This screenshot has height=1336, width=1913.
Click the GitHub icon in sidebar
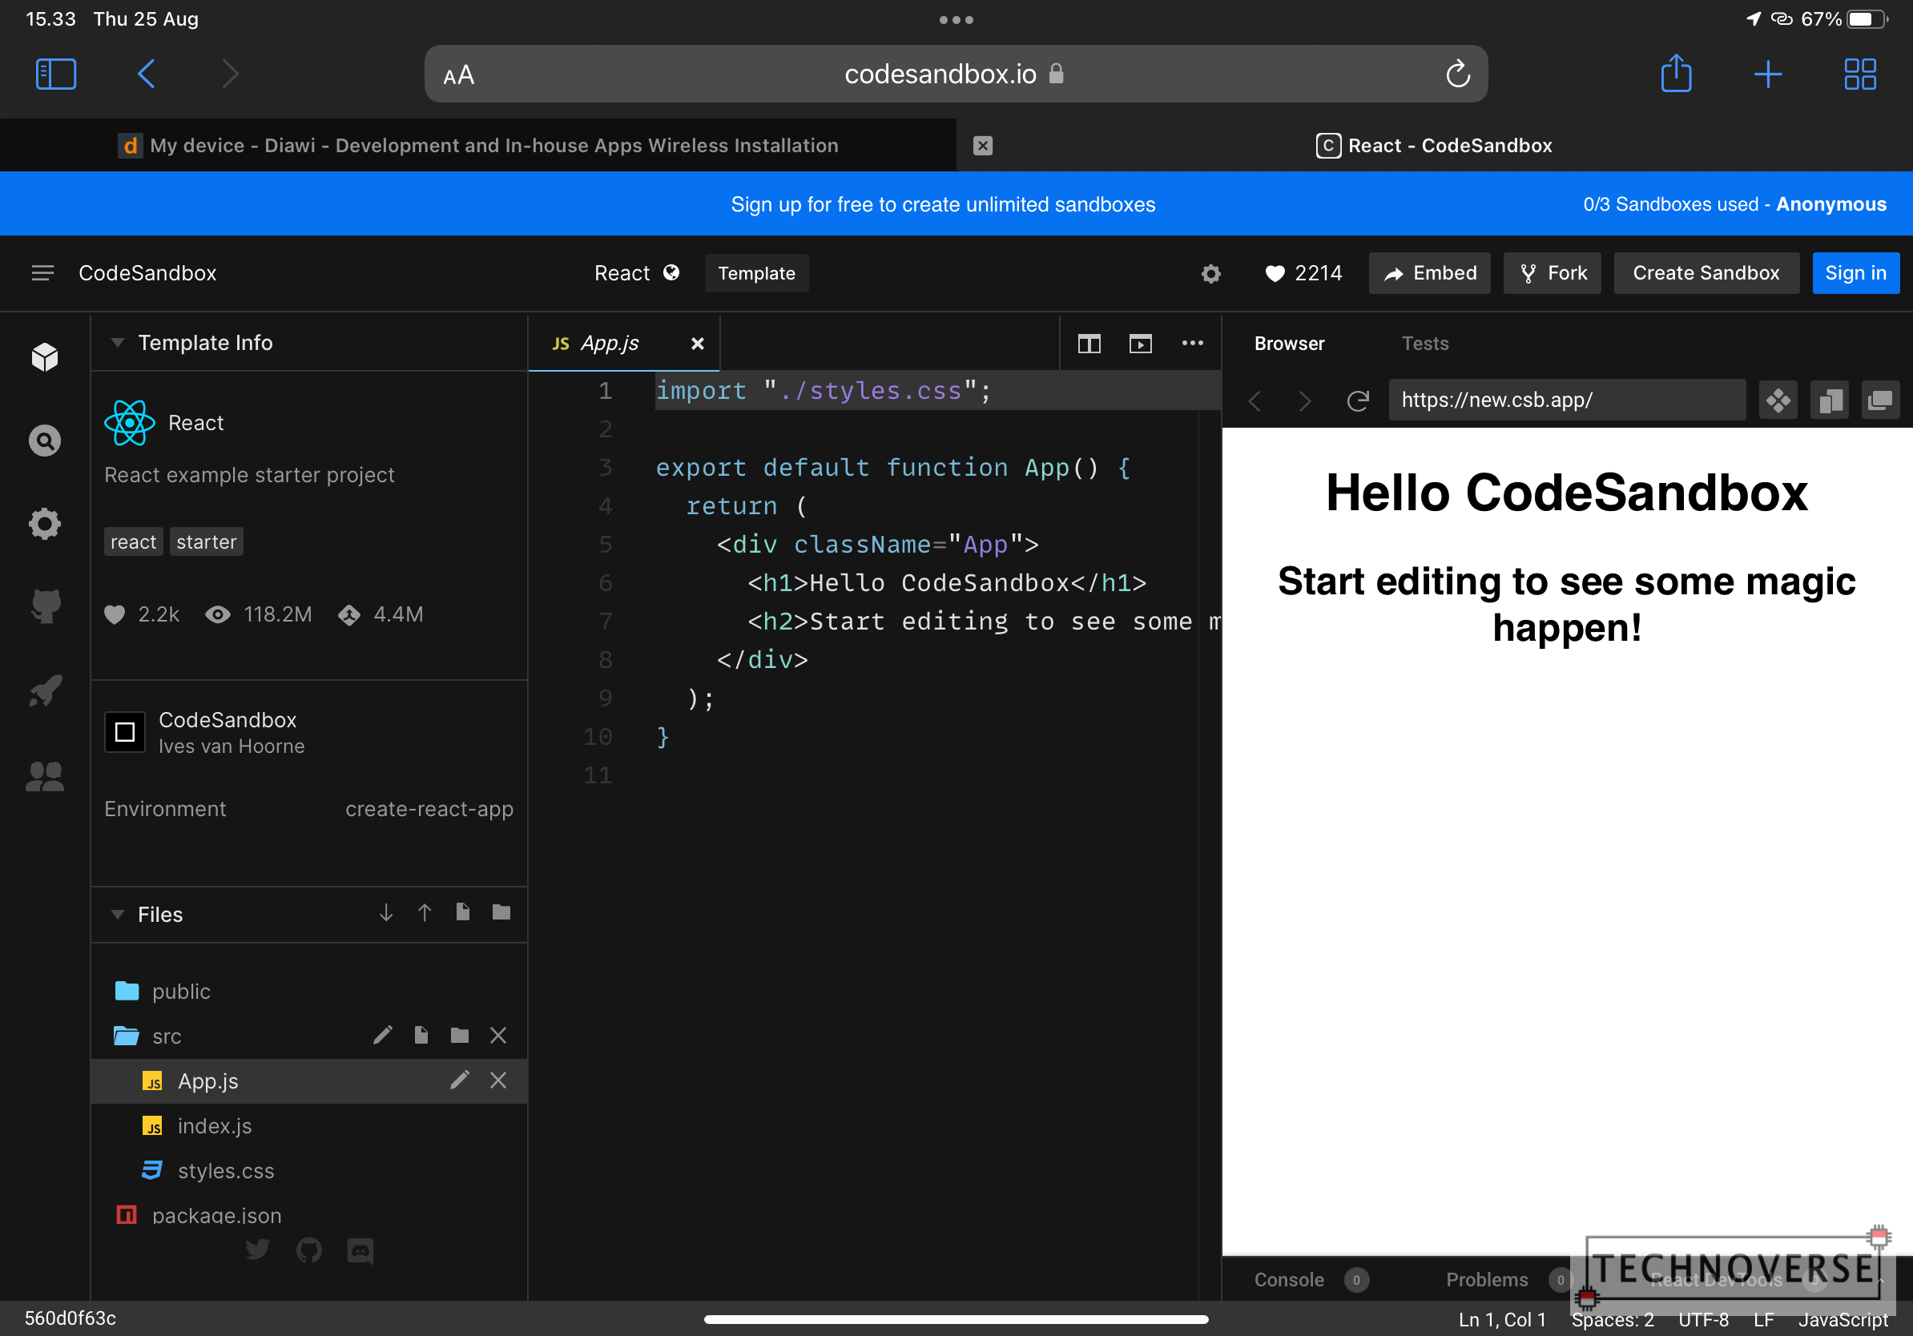pyautogui.click(x=42, y=606)
